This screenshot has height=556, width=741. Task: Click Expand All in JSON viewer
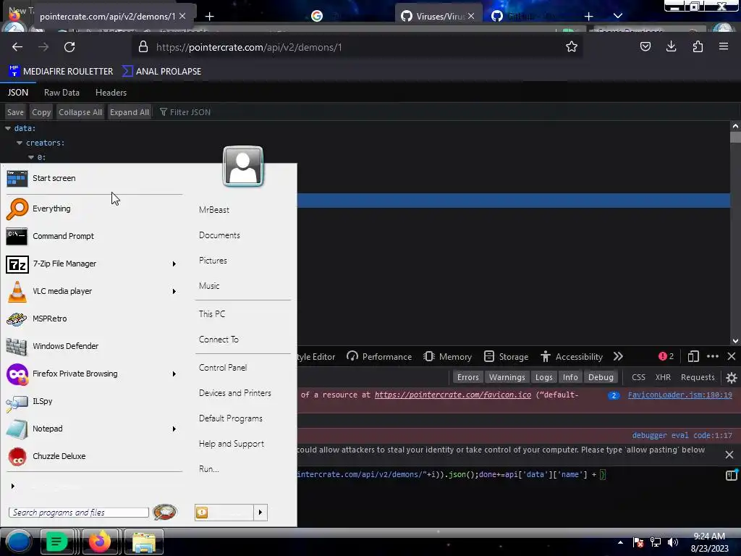(130, 112)
